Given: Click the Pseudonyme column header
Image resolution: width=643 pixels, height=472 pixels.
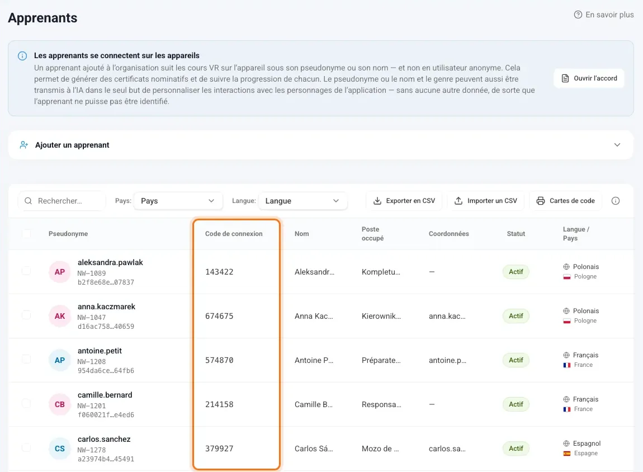Looking at the screenshot, I should pos(68,234).
